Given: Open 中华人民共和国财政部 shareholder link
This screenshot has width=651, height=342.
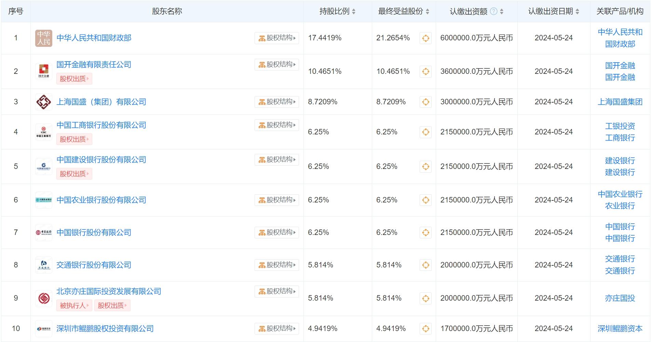Looking at the screenshot, I should (94, 38).
